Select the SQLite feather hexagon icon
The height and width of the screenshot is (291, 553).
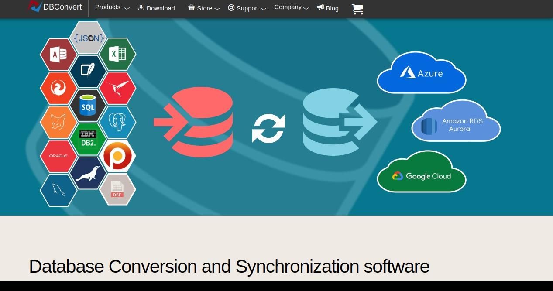(x=88, y=72)
